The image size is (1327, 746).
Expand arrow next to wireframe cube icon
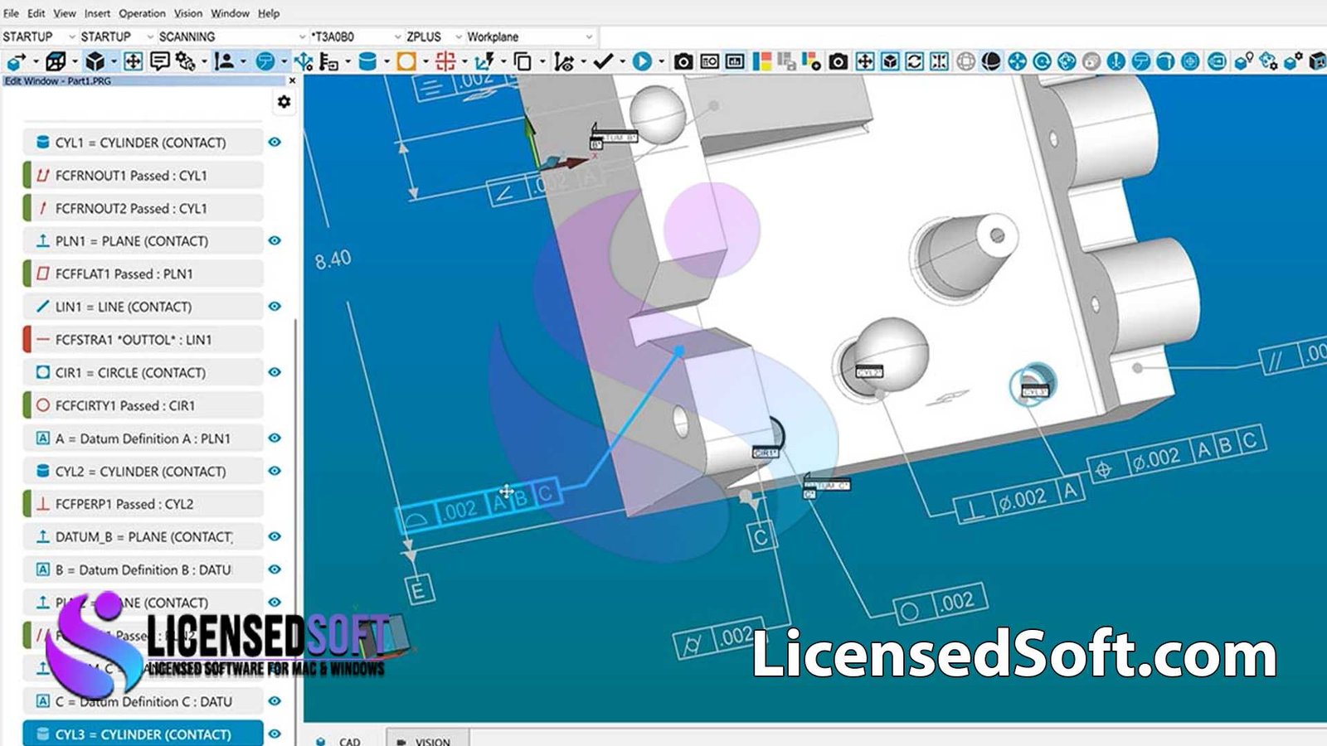click(x=74, y=61)
